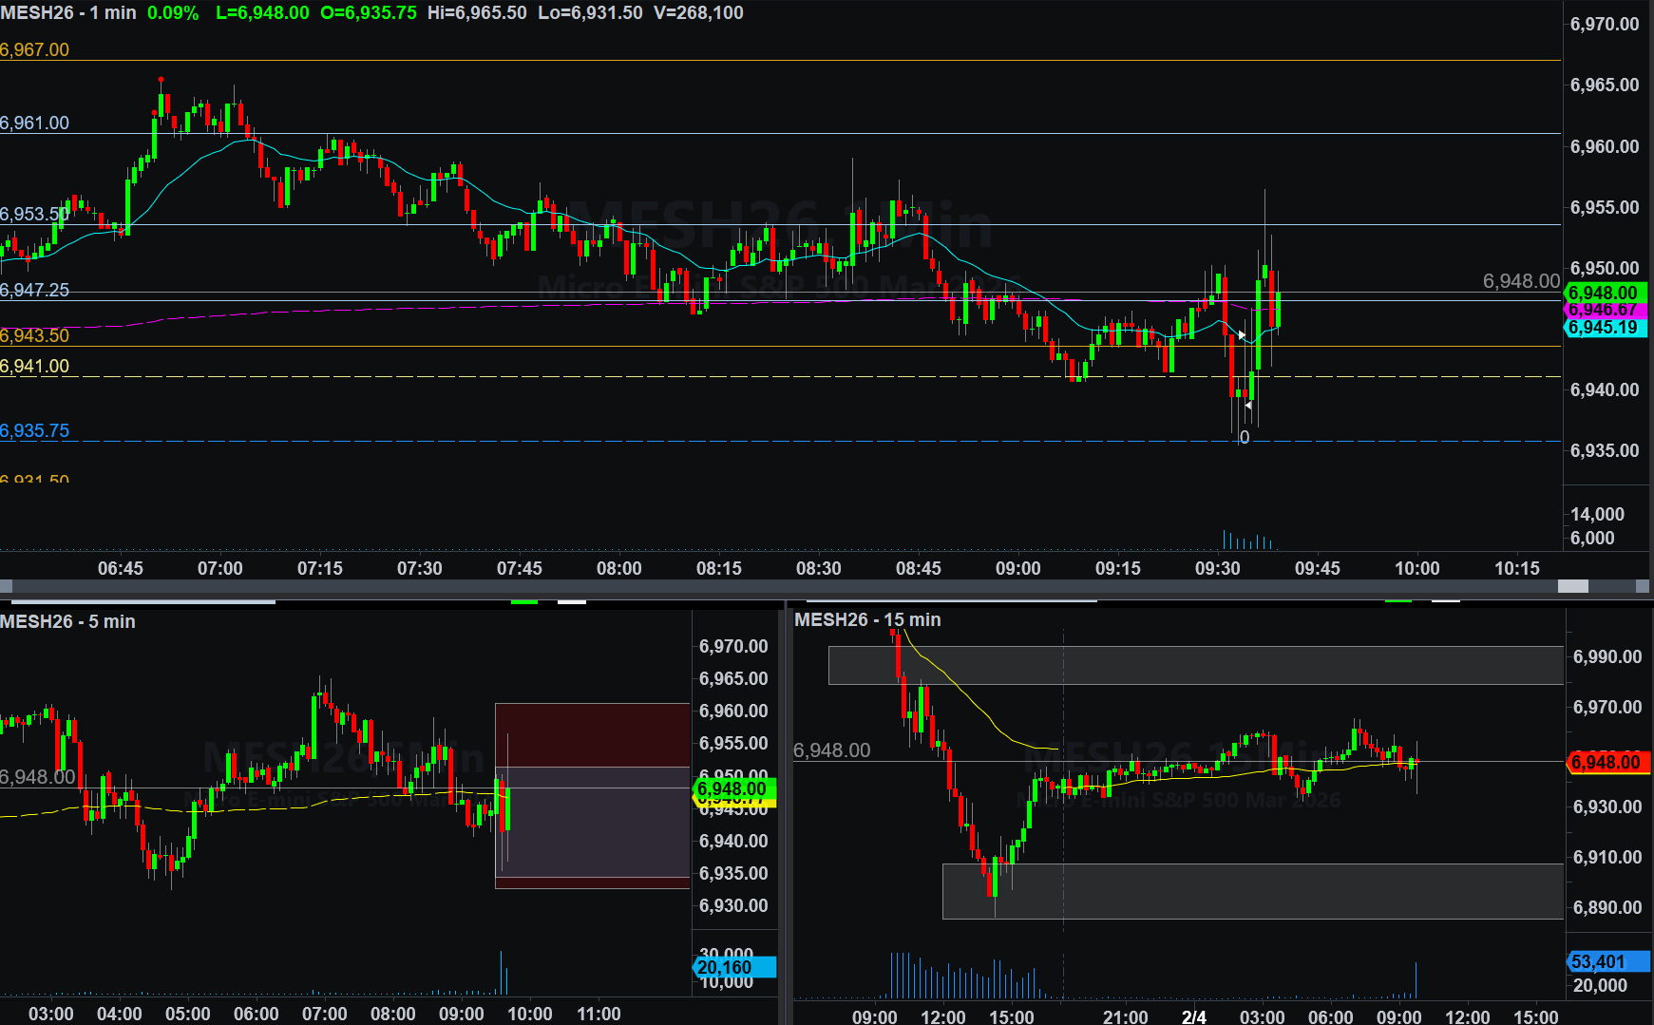
Task: Select the blue 6,935.75 dashed level label
Action: coord(35,430)
